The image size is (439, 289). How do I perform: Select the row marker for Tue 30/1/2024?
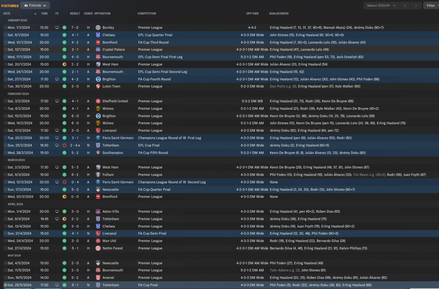pyautogui.click(x=5, y=87)
